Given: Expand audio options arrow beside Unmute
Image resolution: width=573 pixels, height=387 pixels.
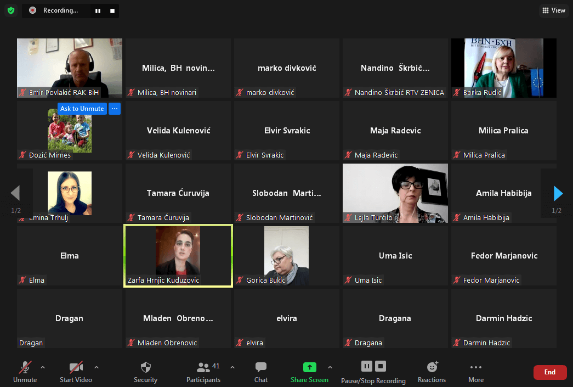Looking at the screenshot, I should click(x=43, y=367).
